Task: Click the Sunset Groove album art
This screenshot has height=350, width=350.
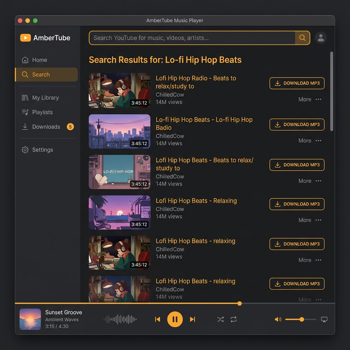Action: coord(30,319)
